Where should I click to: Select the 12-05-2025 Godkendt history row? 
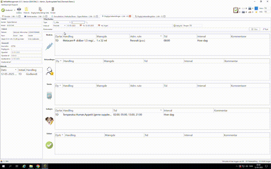coord(21,74)
